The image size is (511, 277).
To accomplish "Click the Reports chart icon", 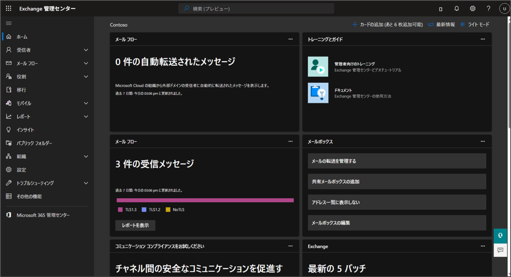I will [9, 116].
